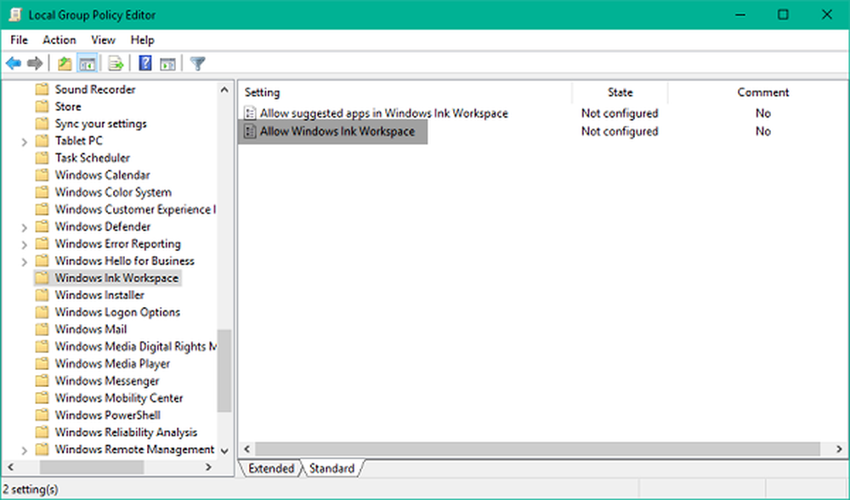Expand the Windows Defender tree node
Viewport: 850px width, 500px height.
pos(24,227)
